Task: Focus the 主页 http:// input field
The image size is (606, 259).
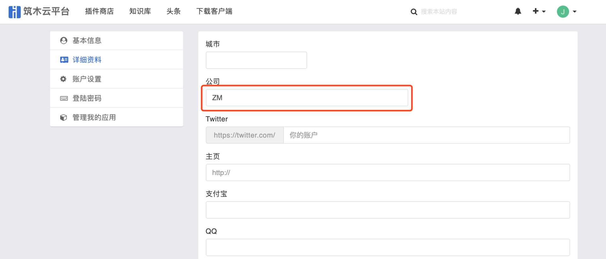Action: pos(388,173)
